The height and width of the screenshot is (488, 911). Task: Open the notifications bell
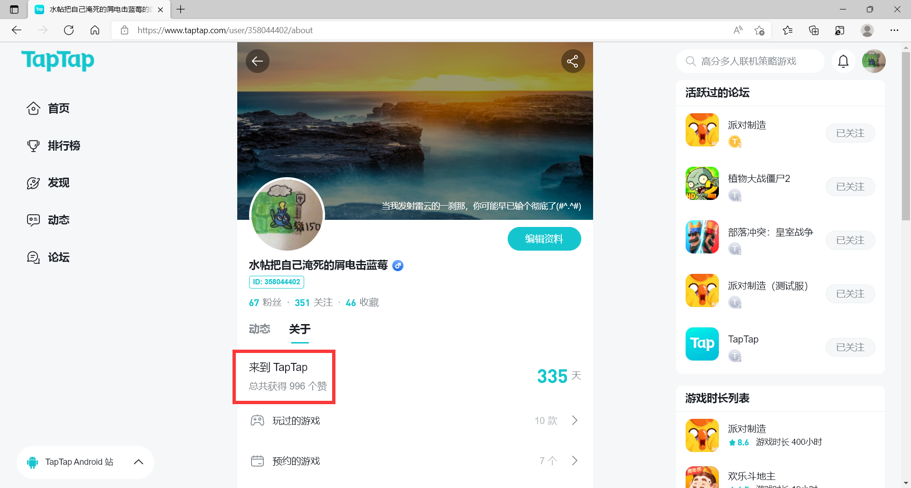(x=843, y=61)
